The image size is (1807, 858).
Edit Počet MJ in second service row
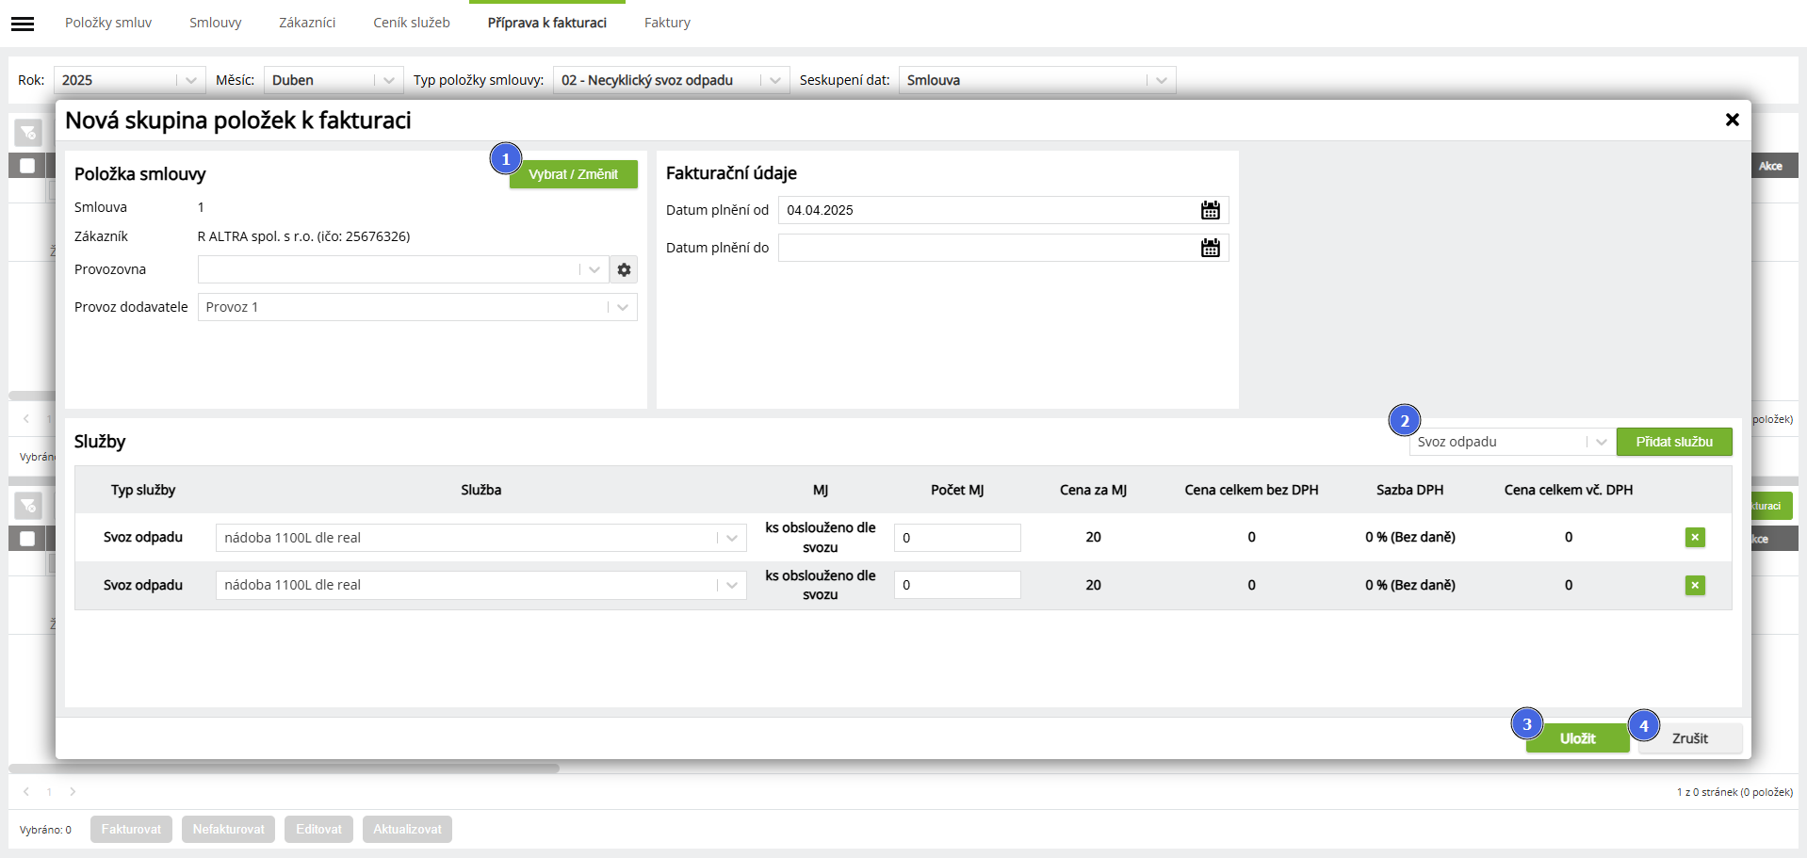point(957,585)
